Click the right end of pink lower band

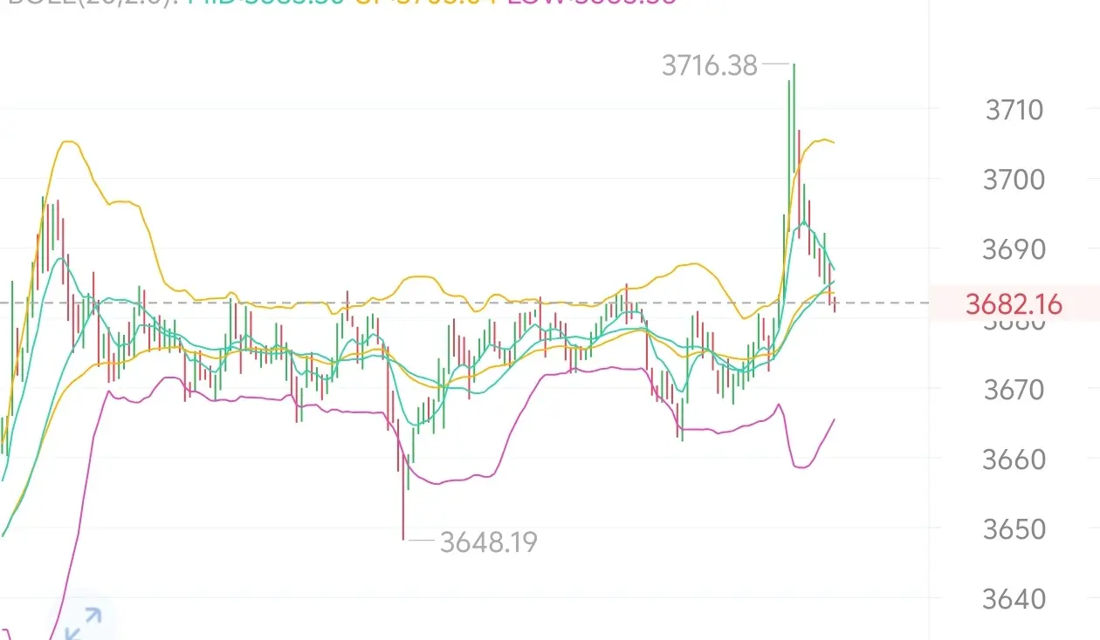click(833, 420)
